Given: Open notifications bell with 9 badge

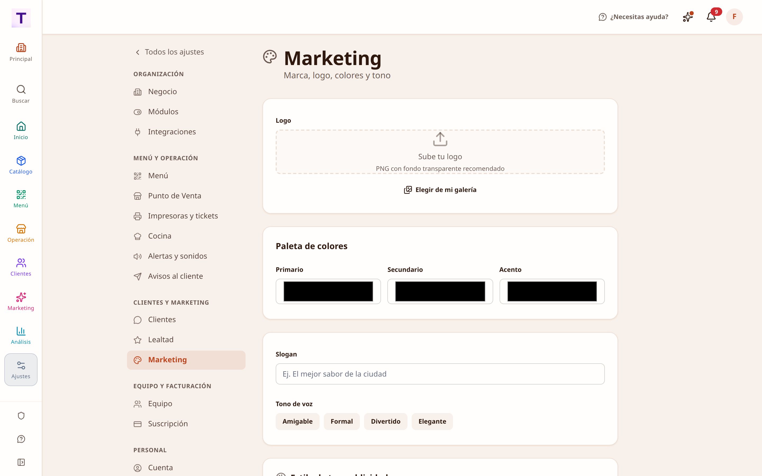Looking at the screenshot, I should pos(711,17).
